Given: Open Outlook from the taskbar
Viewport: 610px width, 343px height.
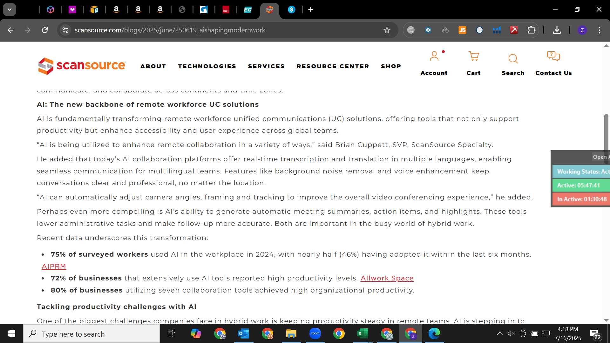Looking at the screenshot, I should pos(244,333).
